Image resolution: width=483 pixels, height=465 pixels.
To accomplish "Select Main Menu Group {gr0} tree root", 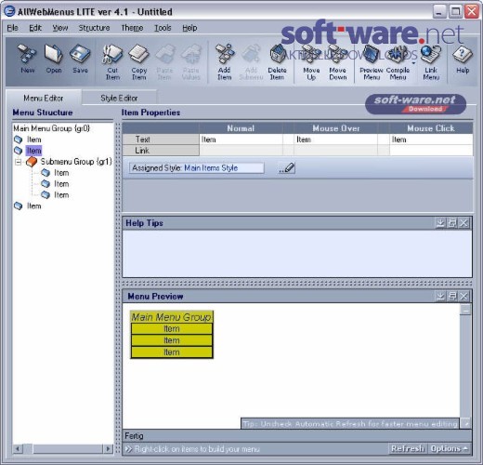I will pos(51,128).
